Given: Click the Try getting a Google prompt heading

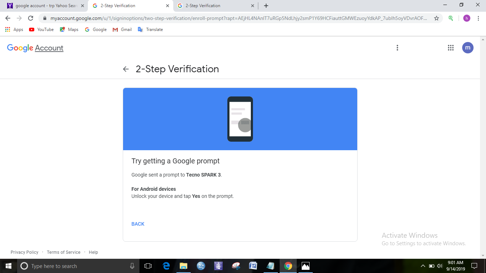Looking at the screenshot, I should tap(175, 161).
